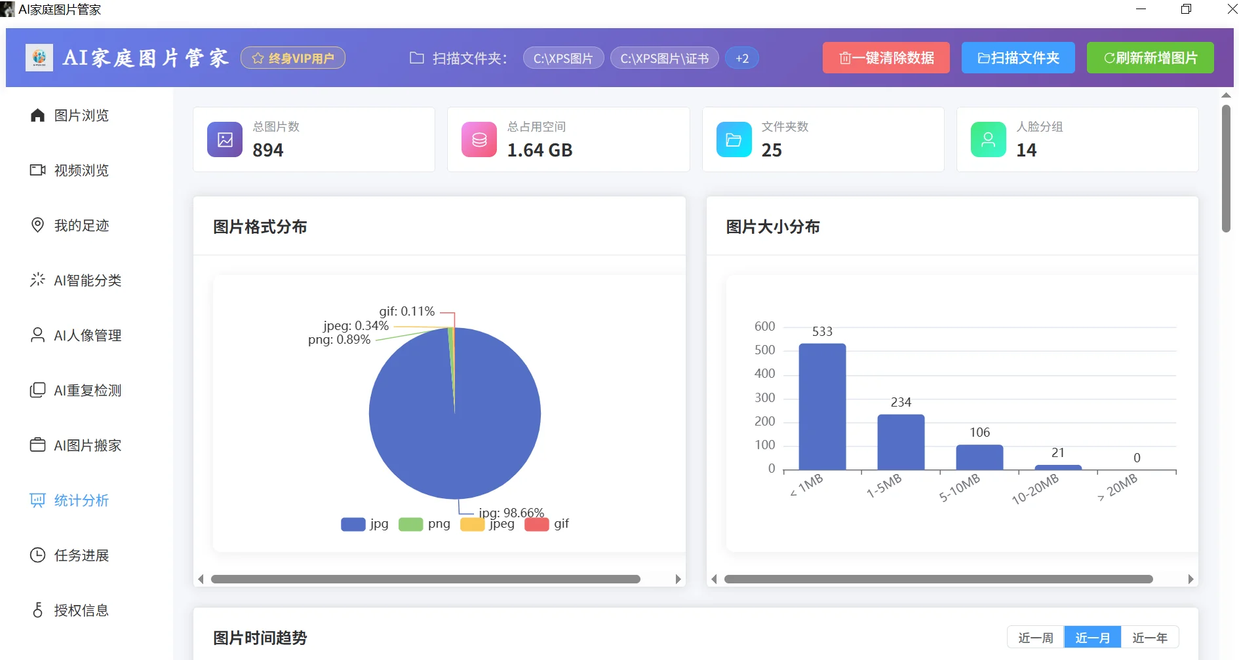Switch the trend to 近一年
This screenshot has height=660, width=1239.
click(x=1150, y=638)
